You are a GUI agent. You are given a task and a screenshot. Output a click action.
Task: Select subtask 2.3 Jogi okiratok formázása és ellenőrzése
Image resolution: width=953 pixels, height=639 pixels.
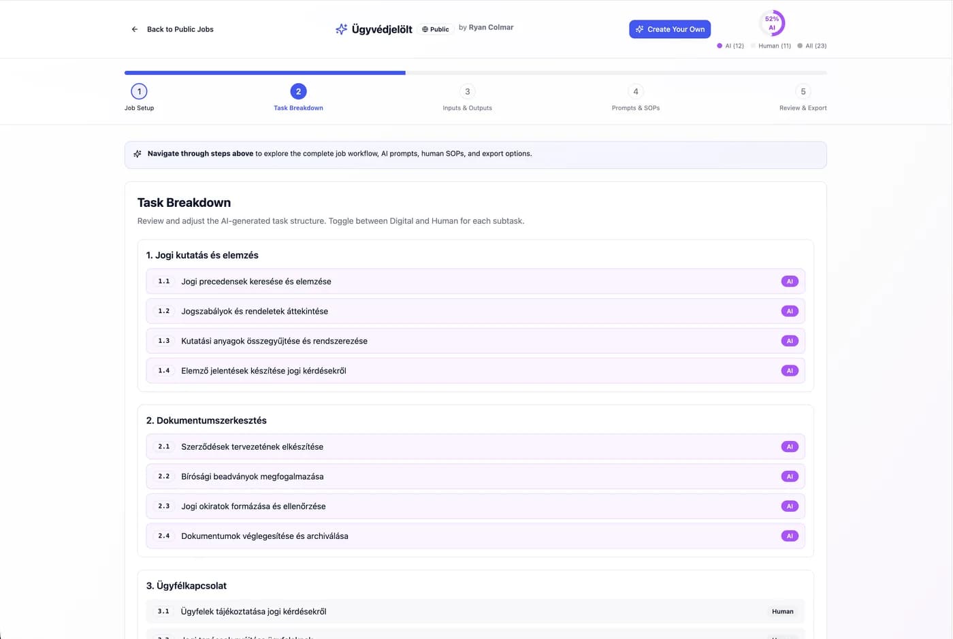click(x=475, y=506)
